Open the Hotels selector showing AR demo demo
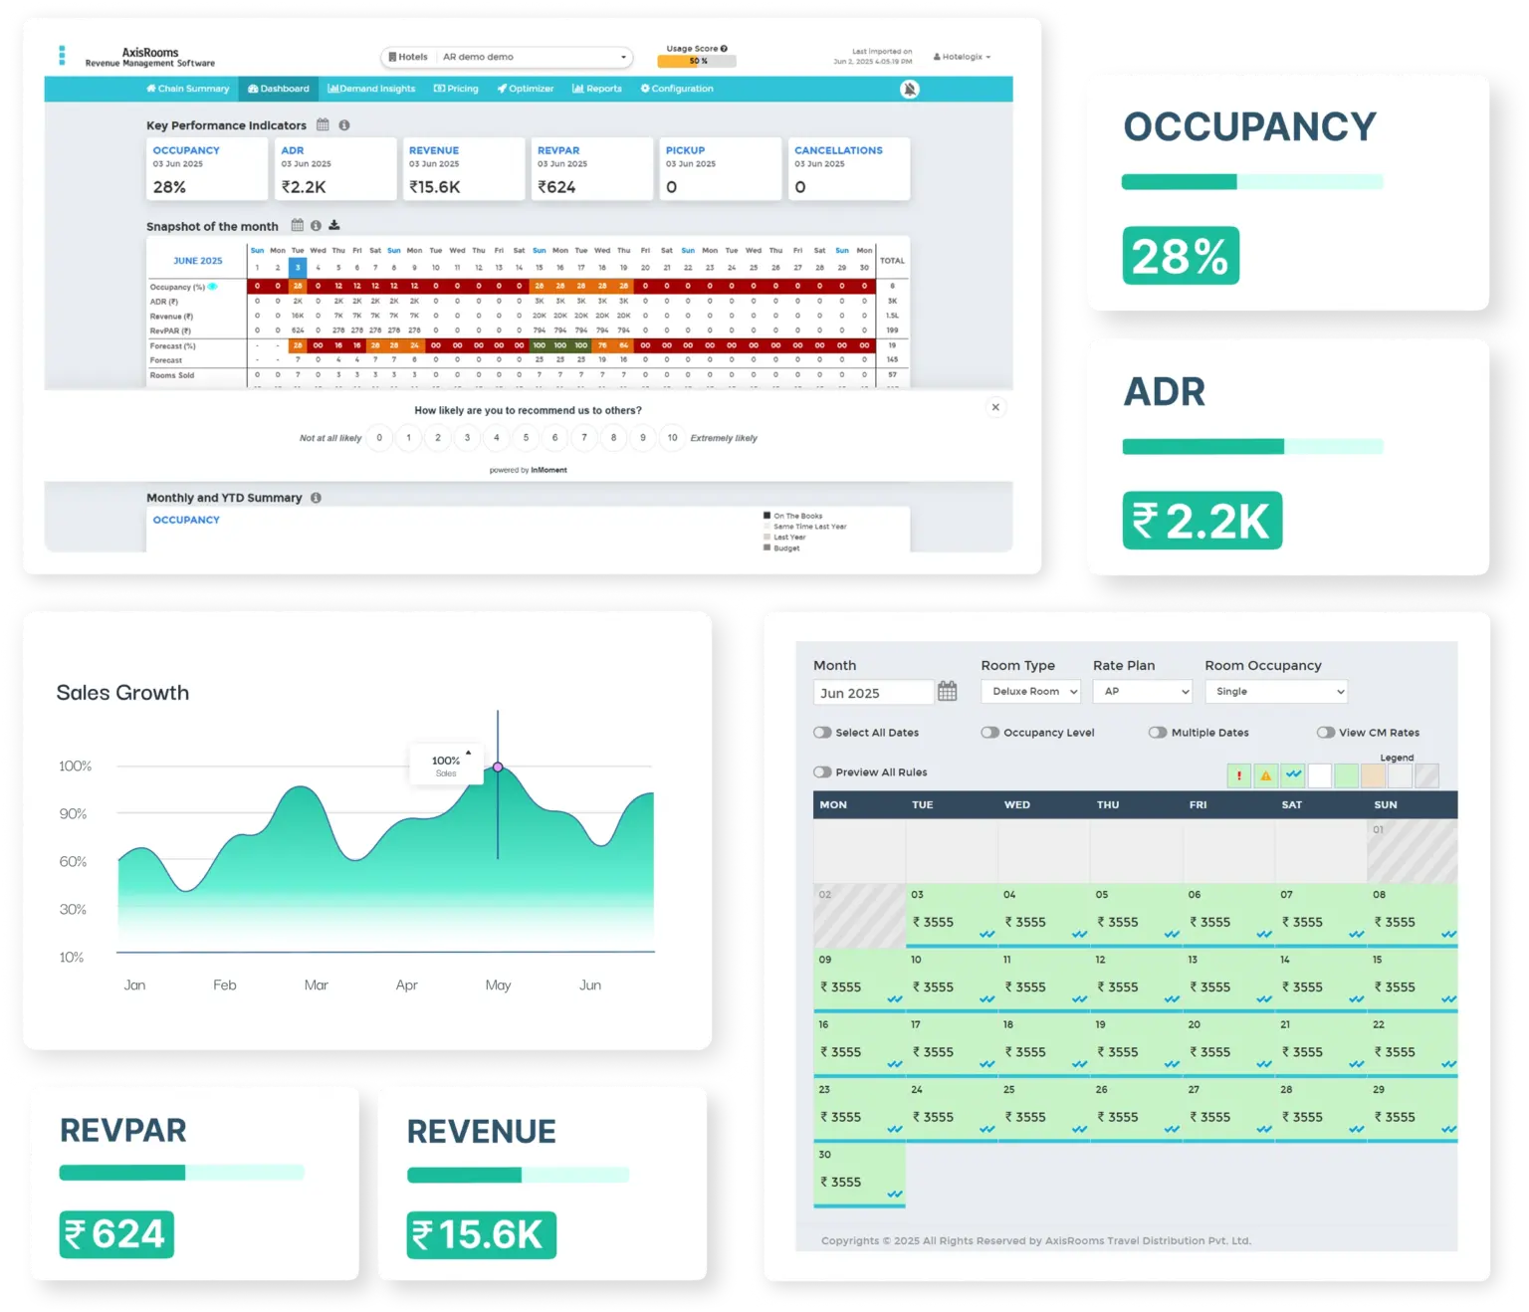The image size is (1529, 1312). click(x=507, y=58)
